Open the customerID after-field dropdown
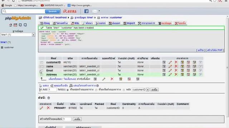The width and height of the screenshot is (229, 128). [141, 90]
